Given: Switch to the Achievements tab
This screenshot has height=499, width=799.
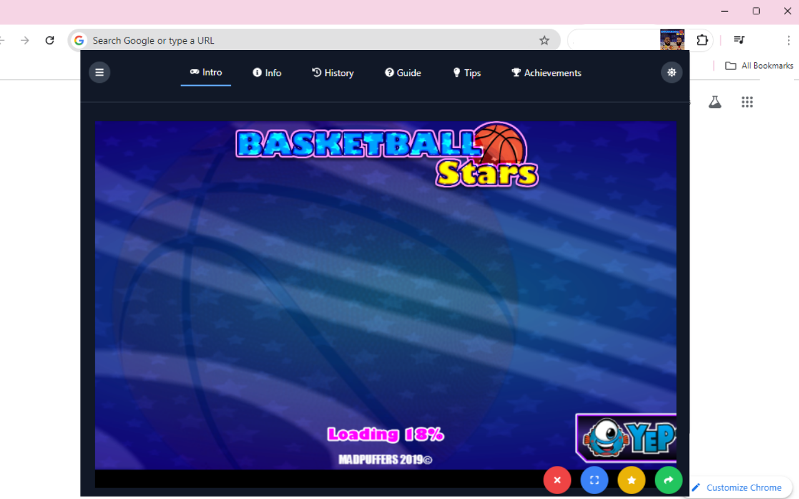Looking at the screenshot, I should click(546, 72).
